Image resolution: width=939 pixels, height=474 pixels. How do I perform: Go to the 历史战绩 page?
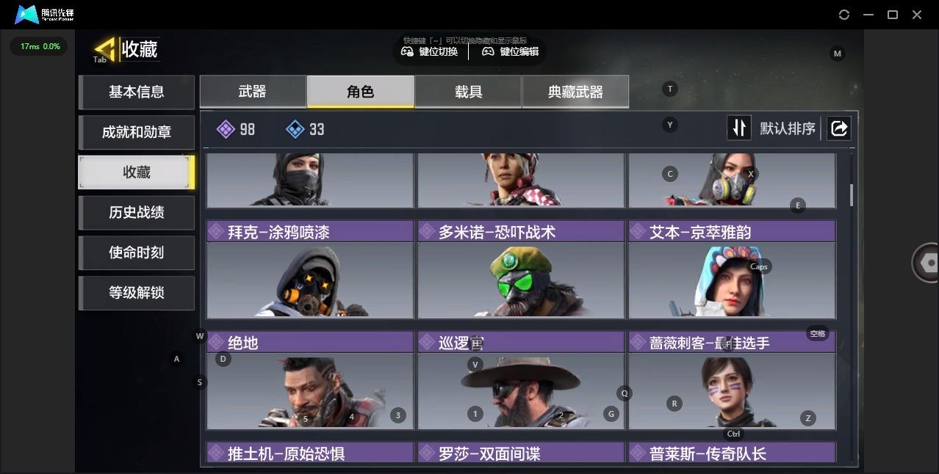pos(137,212)
